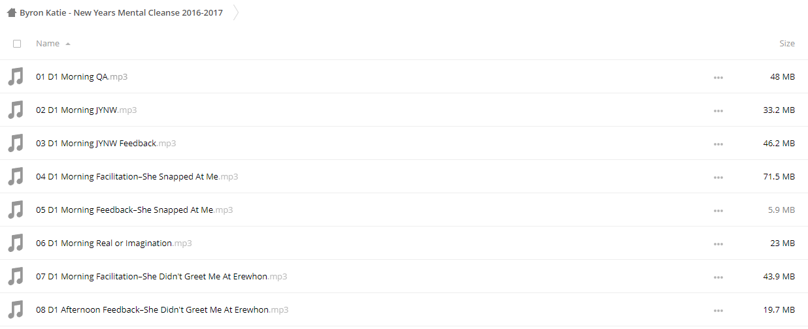Screen dimensions: 808x329
Task: Open more options for 05 Morning Feedback file
Action: point(718,211)
